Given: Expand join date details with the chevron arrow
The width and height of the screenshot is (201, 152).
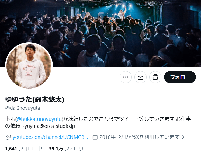Looking at the screenshot, I should [183, 137].
